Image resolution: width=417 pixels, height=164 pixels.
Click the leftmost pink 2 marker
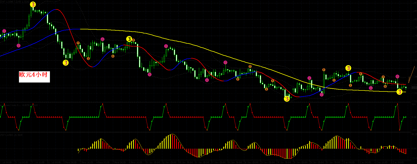tap(4, 31)
